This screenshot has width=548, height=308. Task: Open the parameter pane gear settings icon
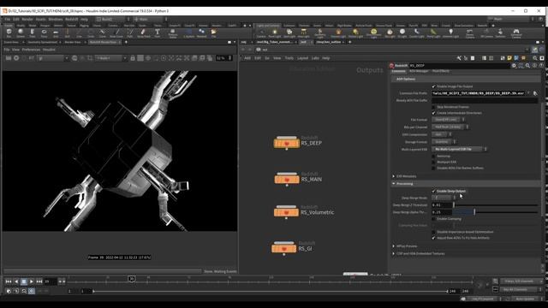point(514,65)
